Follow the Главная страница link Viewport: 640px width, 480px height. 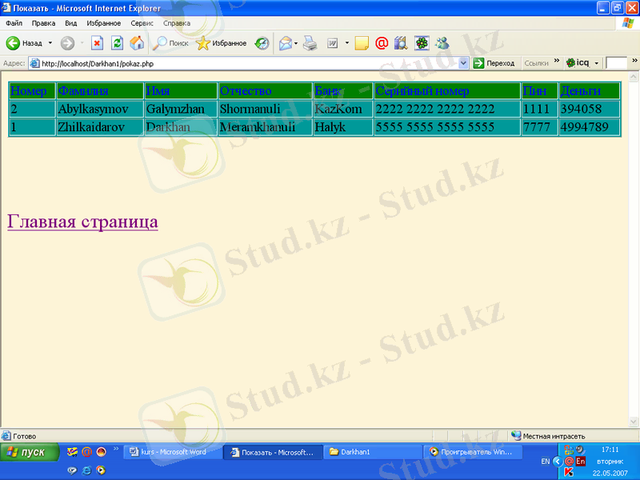(82, 222)
